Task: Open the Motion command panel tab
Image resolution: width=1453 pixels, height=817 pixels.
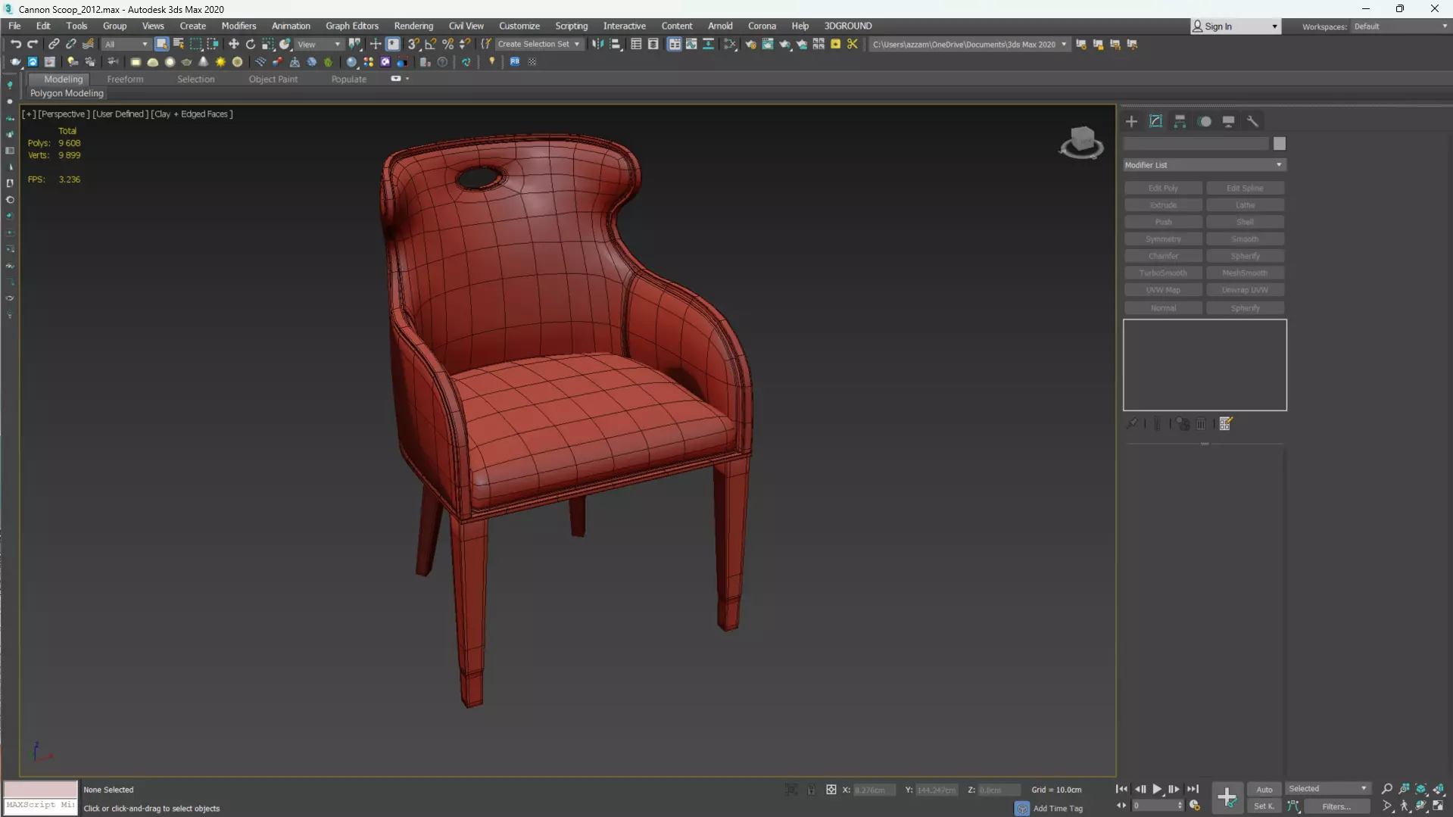Action: (x=1205, y=121)
